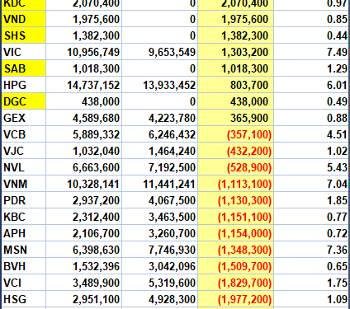The image size is (350, 309).
Task: Select the VND ticker cell
Action: coord(24,19)
